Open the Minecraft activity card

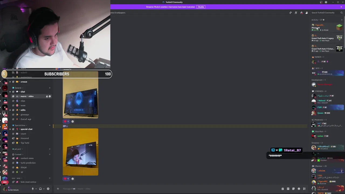(327, 27)
